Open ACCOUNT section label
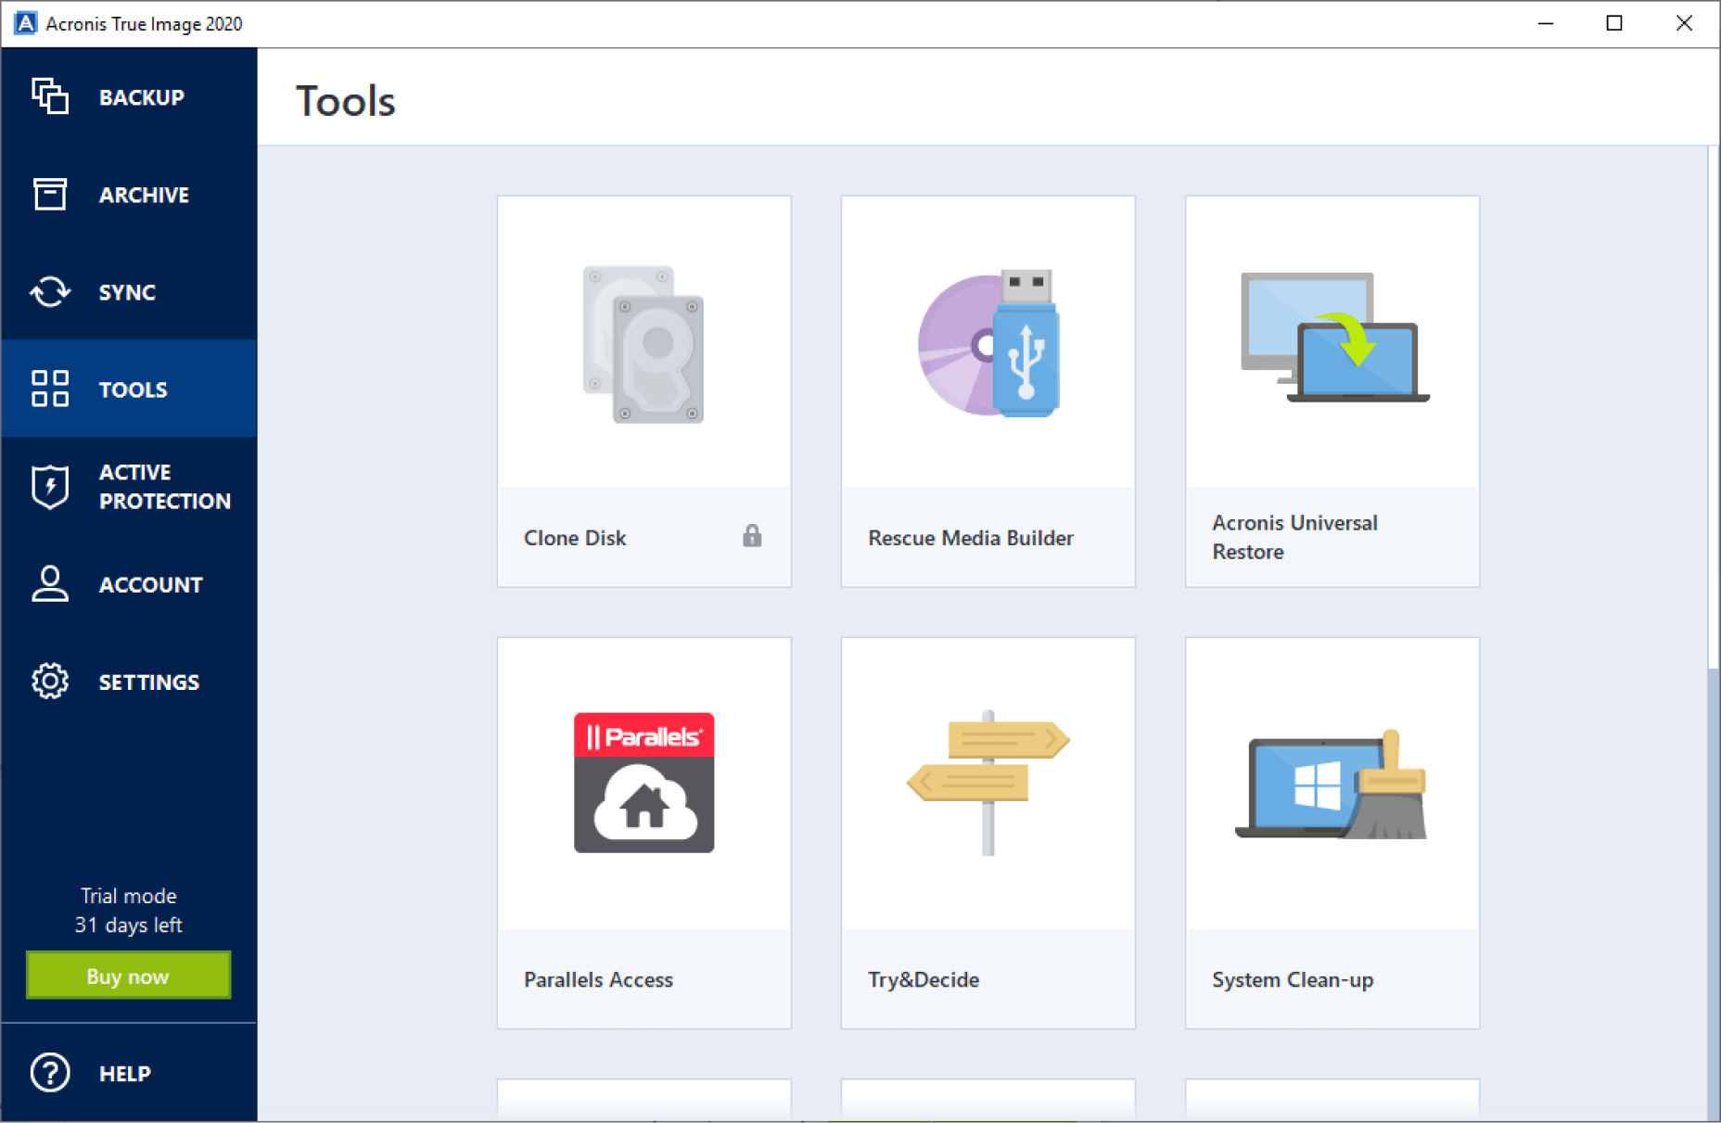The height and width of the screenshot is (1123, 1721). pos(150,585)
